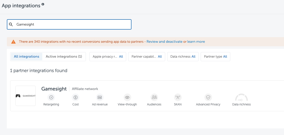Click the Cost dollar icon
The image size is (284, 135).
[x=75, y=97]
